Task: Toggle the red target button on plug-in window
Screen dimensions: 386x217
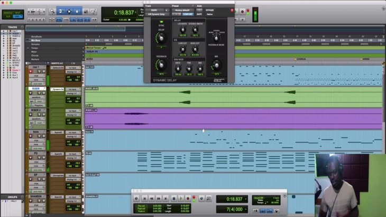Action: (x=232, y=11)
